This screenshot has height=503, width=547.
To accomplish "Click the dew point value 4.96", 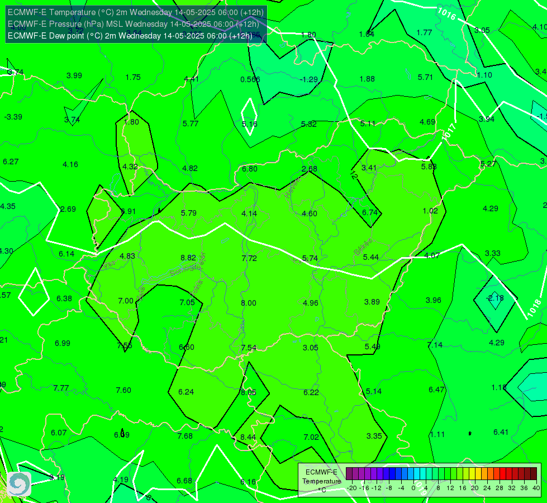I will [x=311, y=302].
